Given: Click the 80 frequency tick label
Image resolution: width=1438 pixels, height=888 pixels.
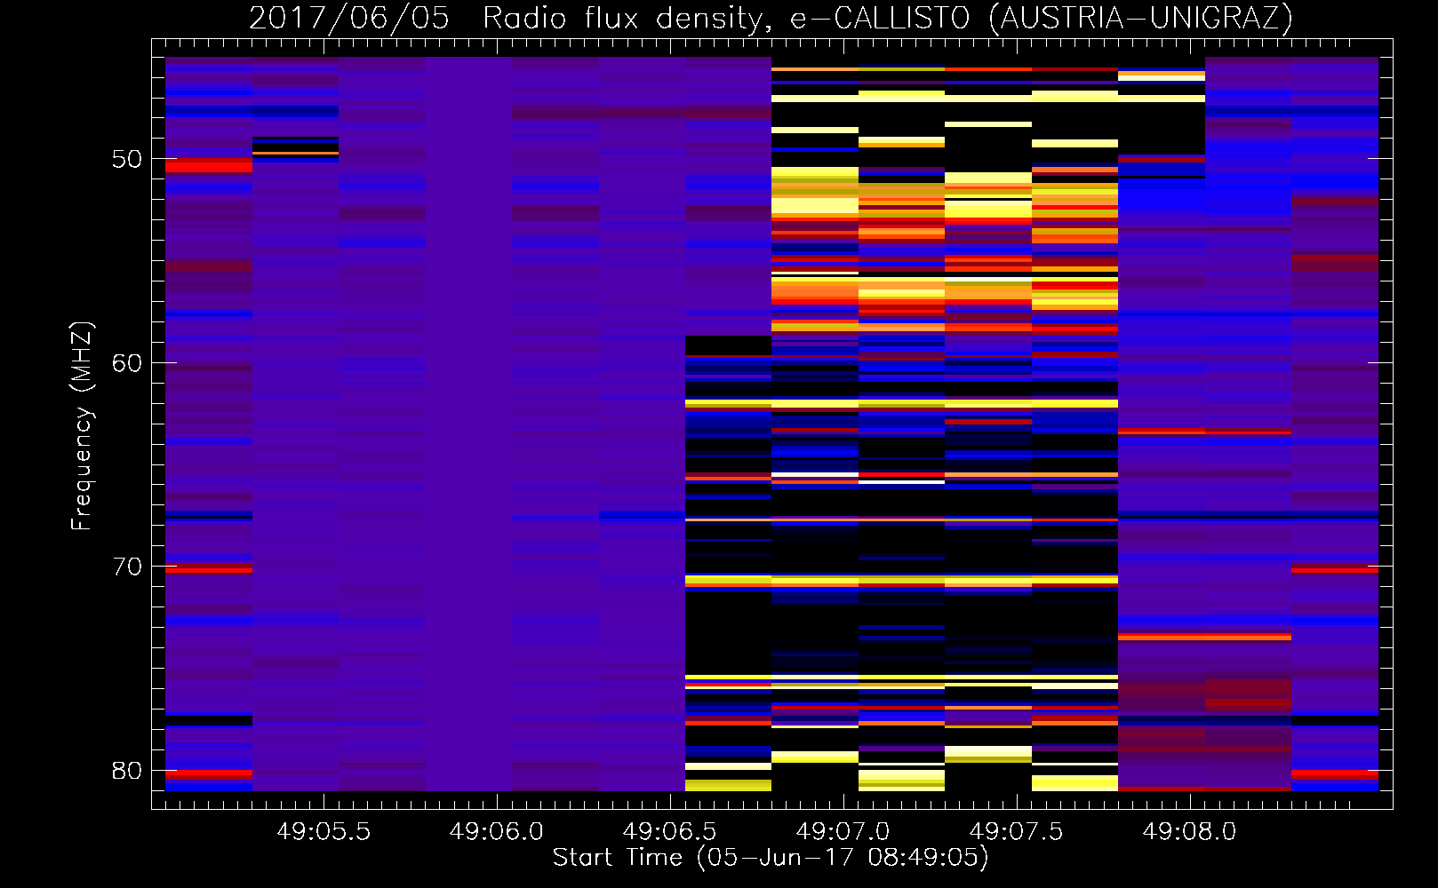Looking at the screenshot, I should 127,771.
